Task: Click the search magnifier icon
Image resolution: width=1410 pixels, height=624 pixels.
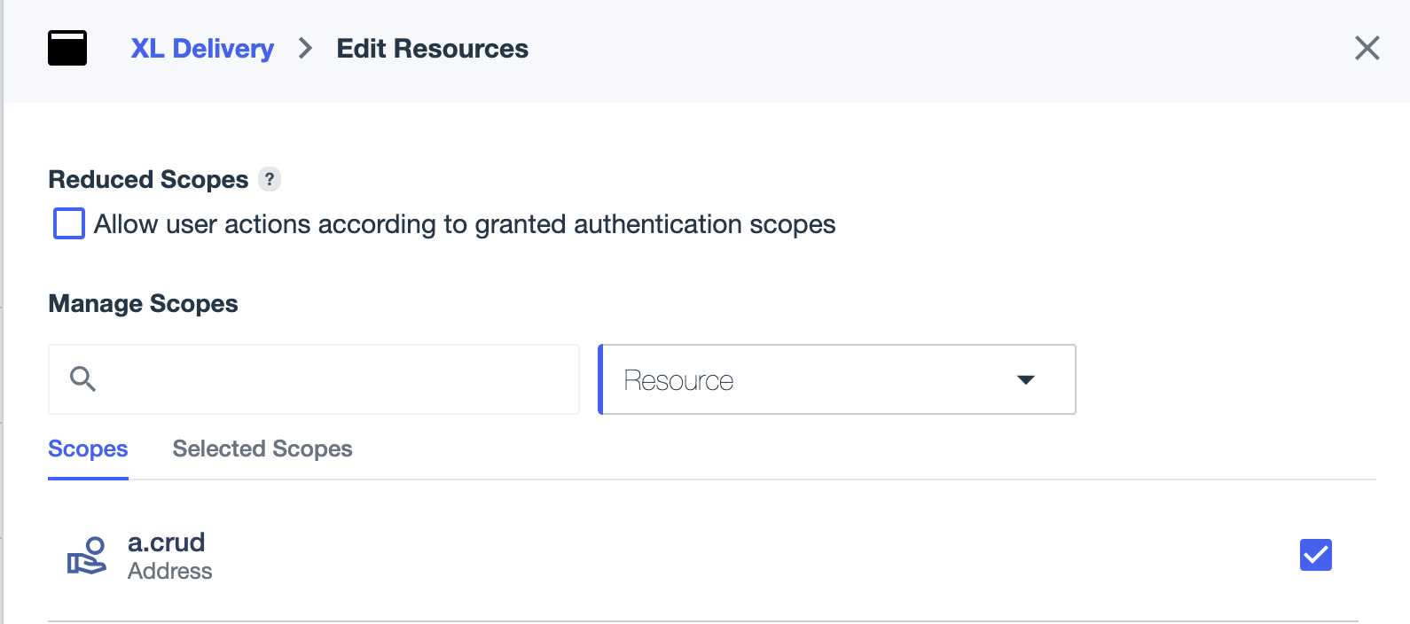Action: point(82,378)
